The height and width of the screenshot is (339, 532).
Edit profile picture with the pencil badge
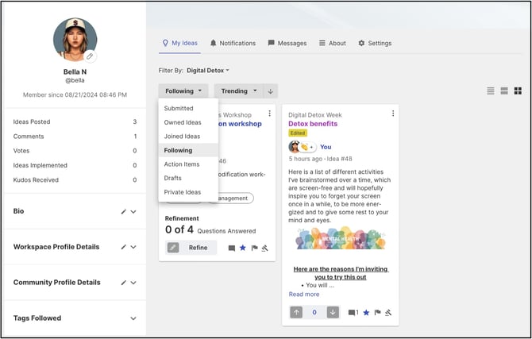[x=90, y=56]
